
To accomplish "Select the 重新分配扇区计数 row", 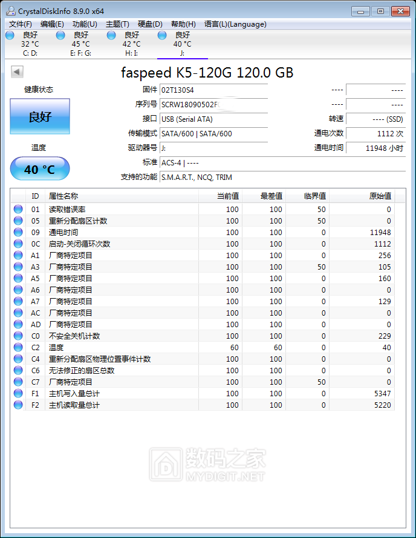I will click(203, 221).
